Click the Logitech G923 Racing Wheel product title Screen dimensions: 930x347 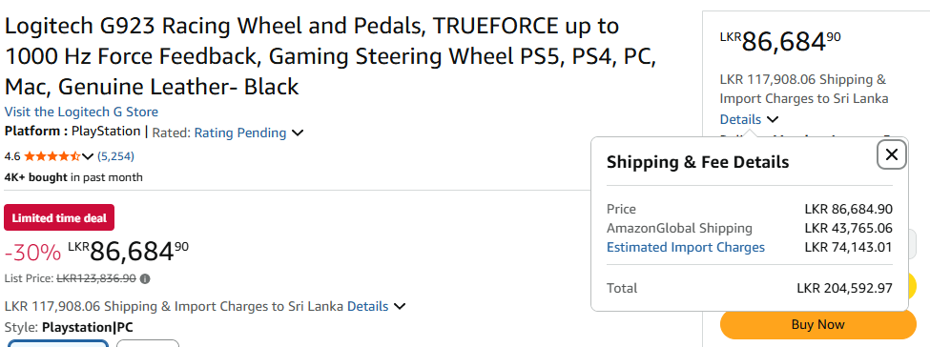click(x=330, y=56)
